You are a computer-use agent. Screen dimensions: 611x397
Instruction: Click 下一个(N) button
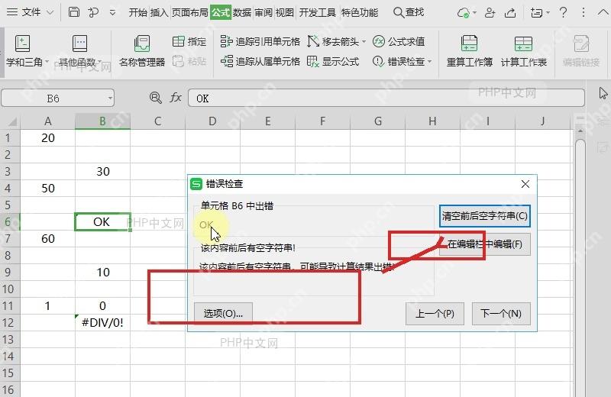[501, 314]
